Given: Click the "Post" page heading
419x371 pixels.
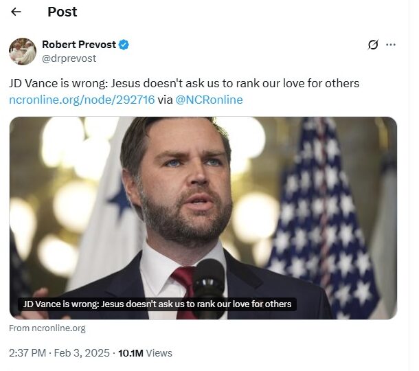Looking at the screenshot, I should click(62, 12).
